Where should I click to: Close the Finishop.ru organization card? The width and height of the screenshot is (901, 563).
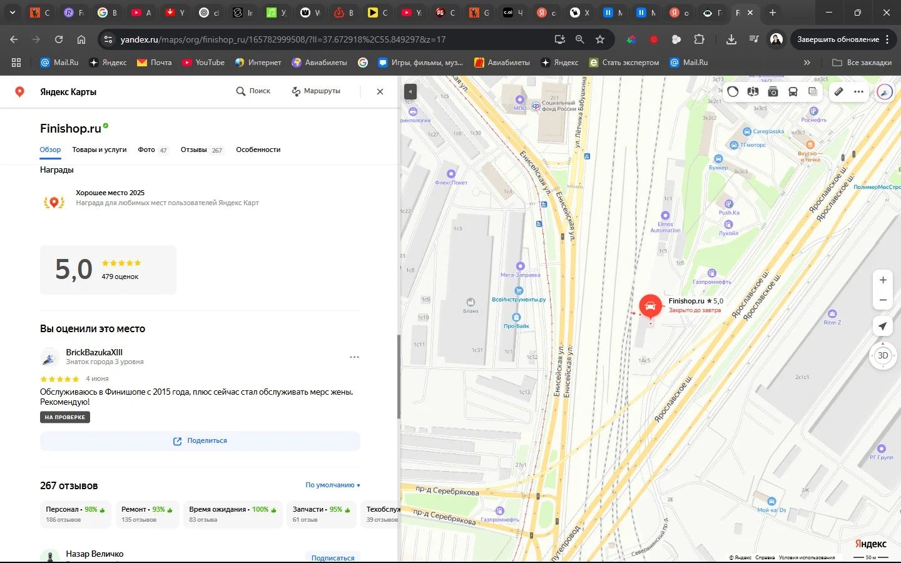(x=380, y=91)
